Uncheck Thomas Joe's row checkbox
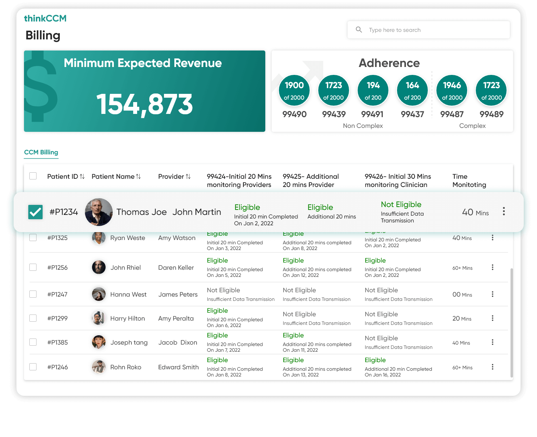Viewport: 537px width, 437px height. click(x=35, y=212)
